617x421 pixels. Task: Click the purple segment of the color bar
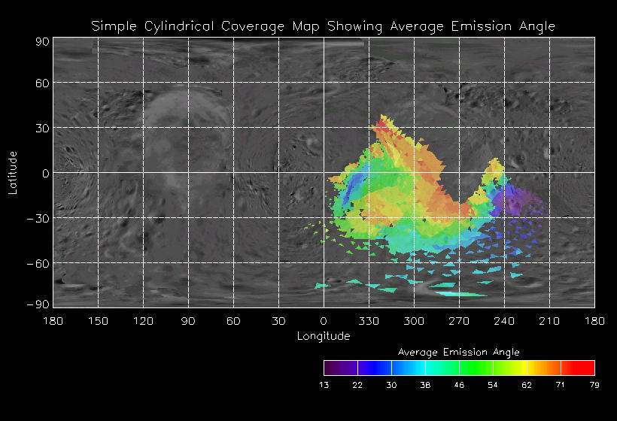[x=340, y=368]
